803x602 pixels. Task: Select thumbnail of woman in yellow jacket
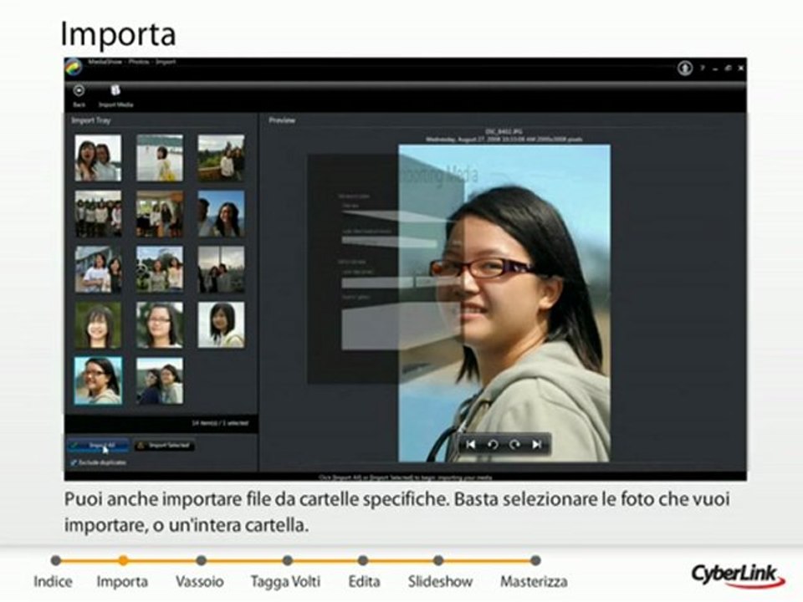pyautogui.click(x=160, y=158)
